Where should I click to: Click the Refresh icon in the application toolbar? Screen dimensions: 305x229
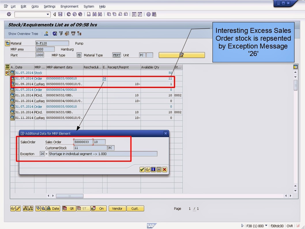(54, 33)
